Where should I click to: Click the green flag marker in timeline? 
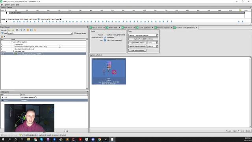click(x=241, y=10)
